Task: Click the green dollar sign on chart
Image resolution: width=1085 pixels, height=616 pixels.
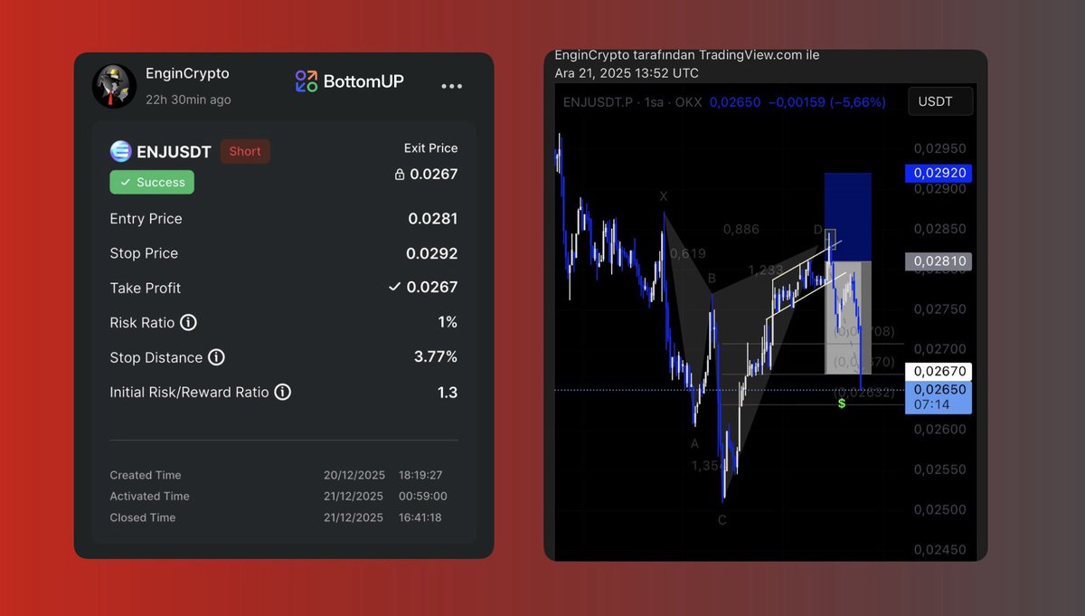Action: tap(842, 403)
